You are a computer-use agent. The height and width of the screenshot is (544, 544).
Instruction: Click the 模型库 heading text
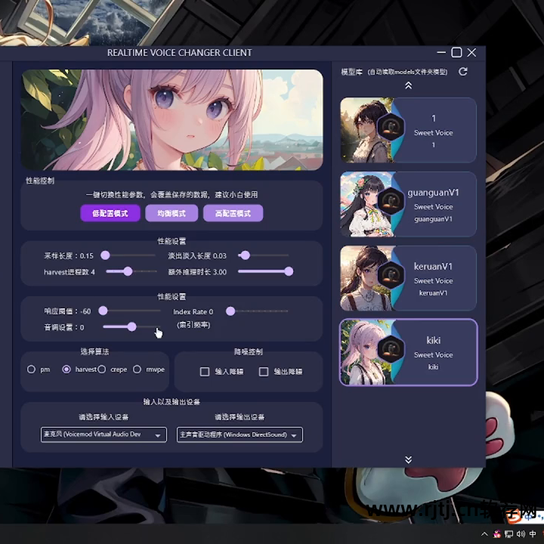(351, 72)
